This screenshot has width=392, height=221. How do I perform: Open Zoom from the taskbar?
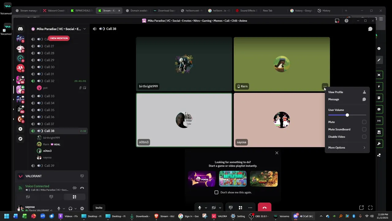point(43,216)
